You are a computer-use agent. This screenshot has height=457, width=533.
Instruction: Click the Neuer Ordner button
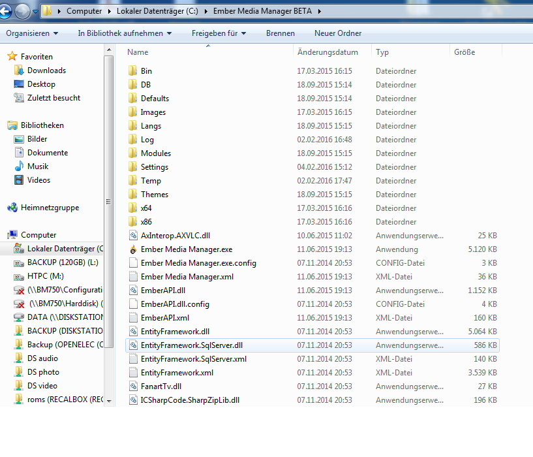tap(337, 33)
